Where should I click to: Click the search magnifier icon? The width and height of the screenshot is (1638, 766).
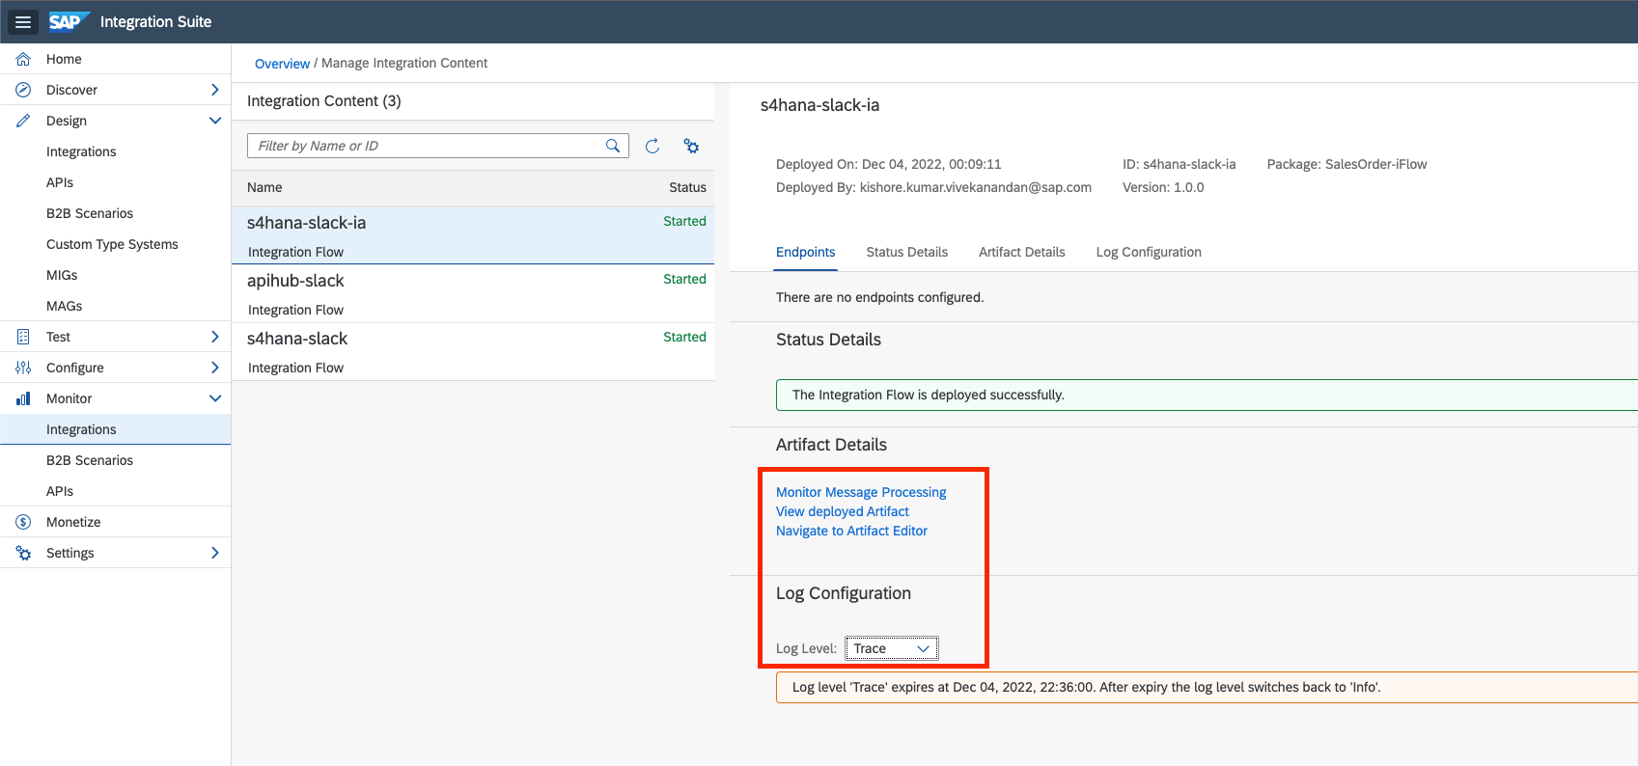613,146
